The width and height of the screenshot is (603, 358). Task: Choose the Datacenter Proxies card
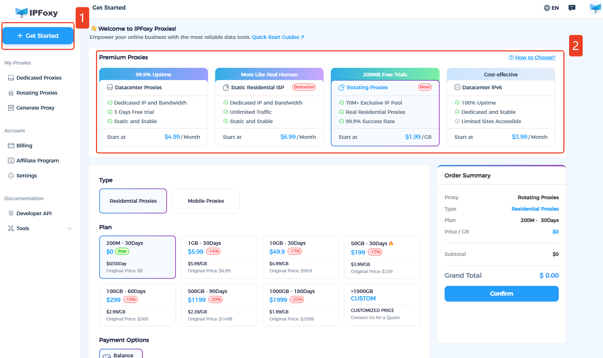point(153,107)
